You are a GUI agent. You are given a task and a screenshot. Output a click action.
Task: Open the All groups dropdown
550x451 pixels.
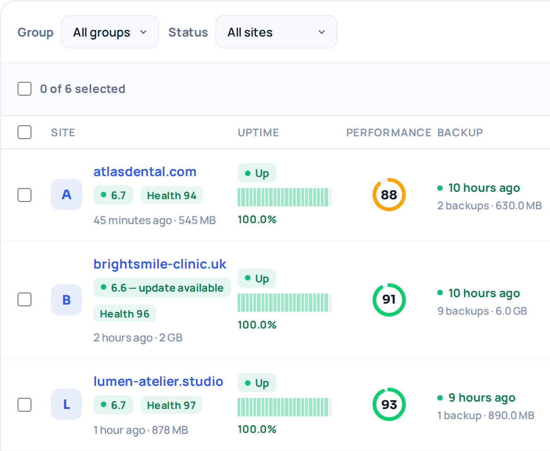pos(110,32)
